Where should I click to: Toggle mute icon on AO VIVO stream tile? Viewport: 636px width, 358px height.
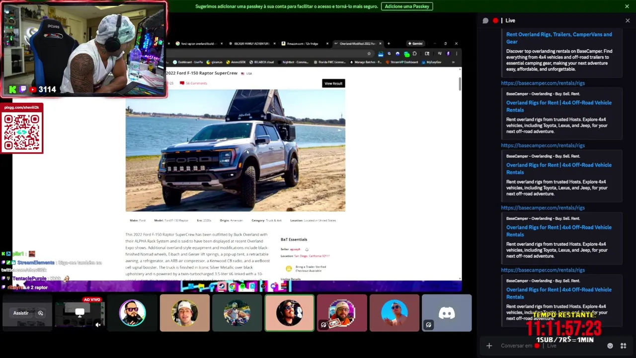(98, 325)
